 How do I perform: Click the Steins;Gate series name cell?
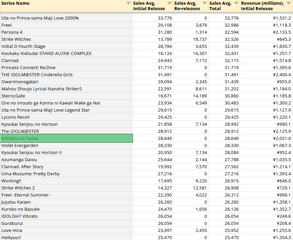(66, 96)
